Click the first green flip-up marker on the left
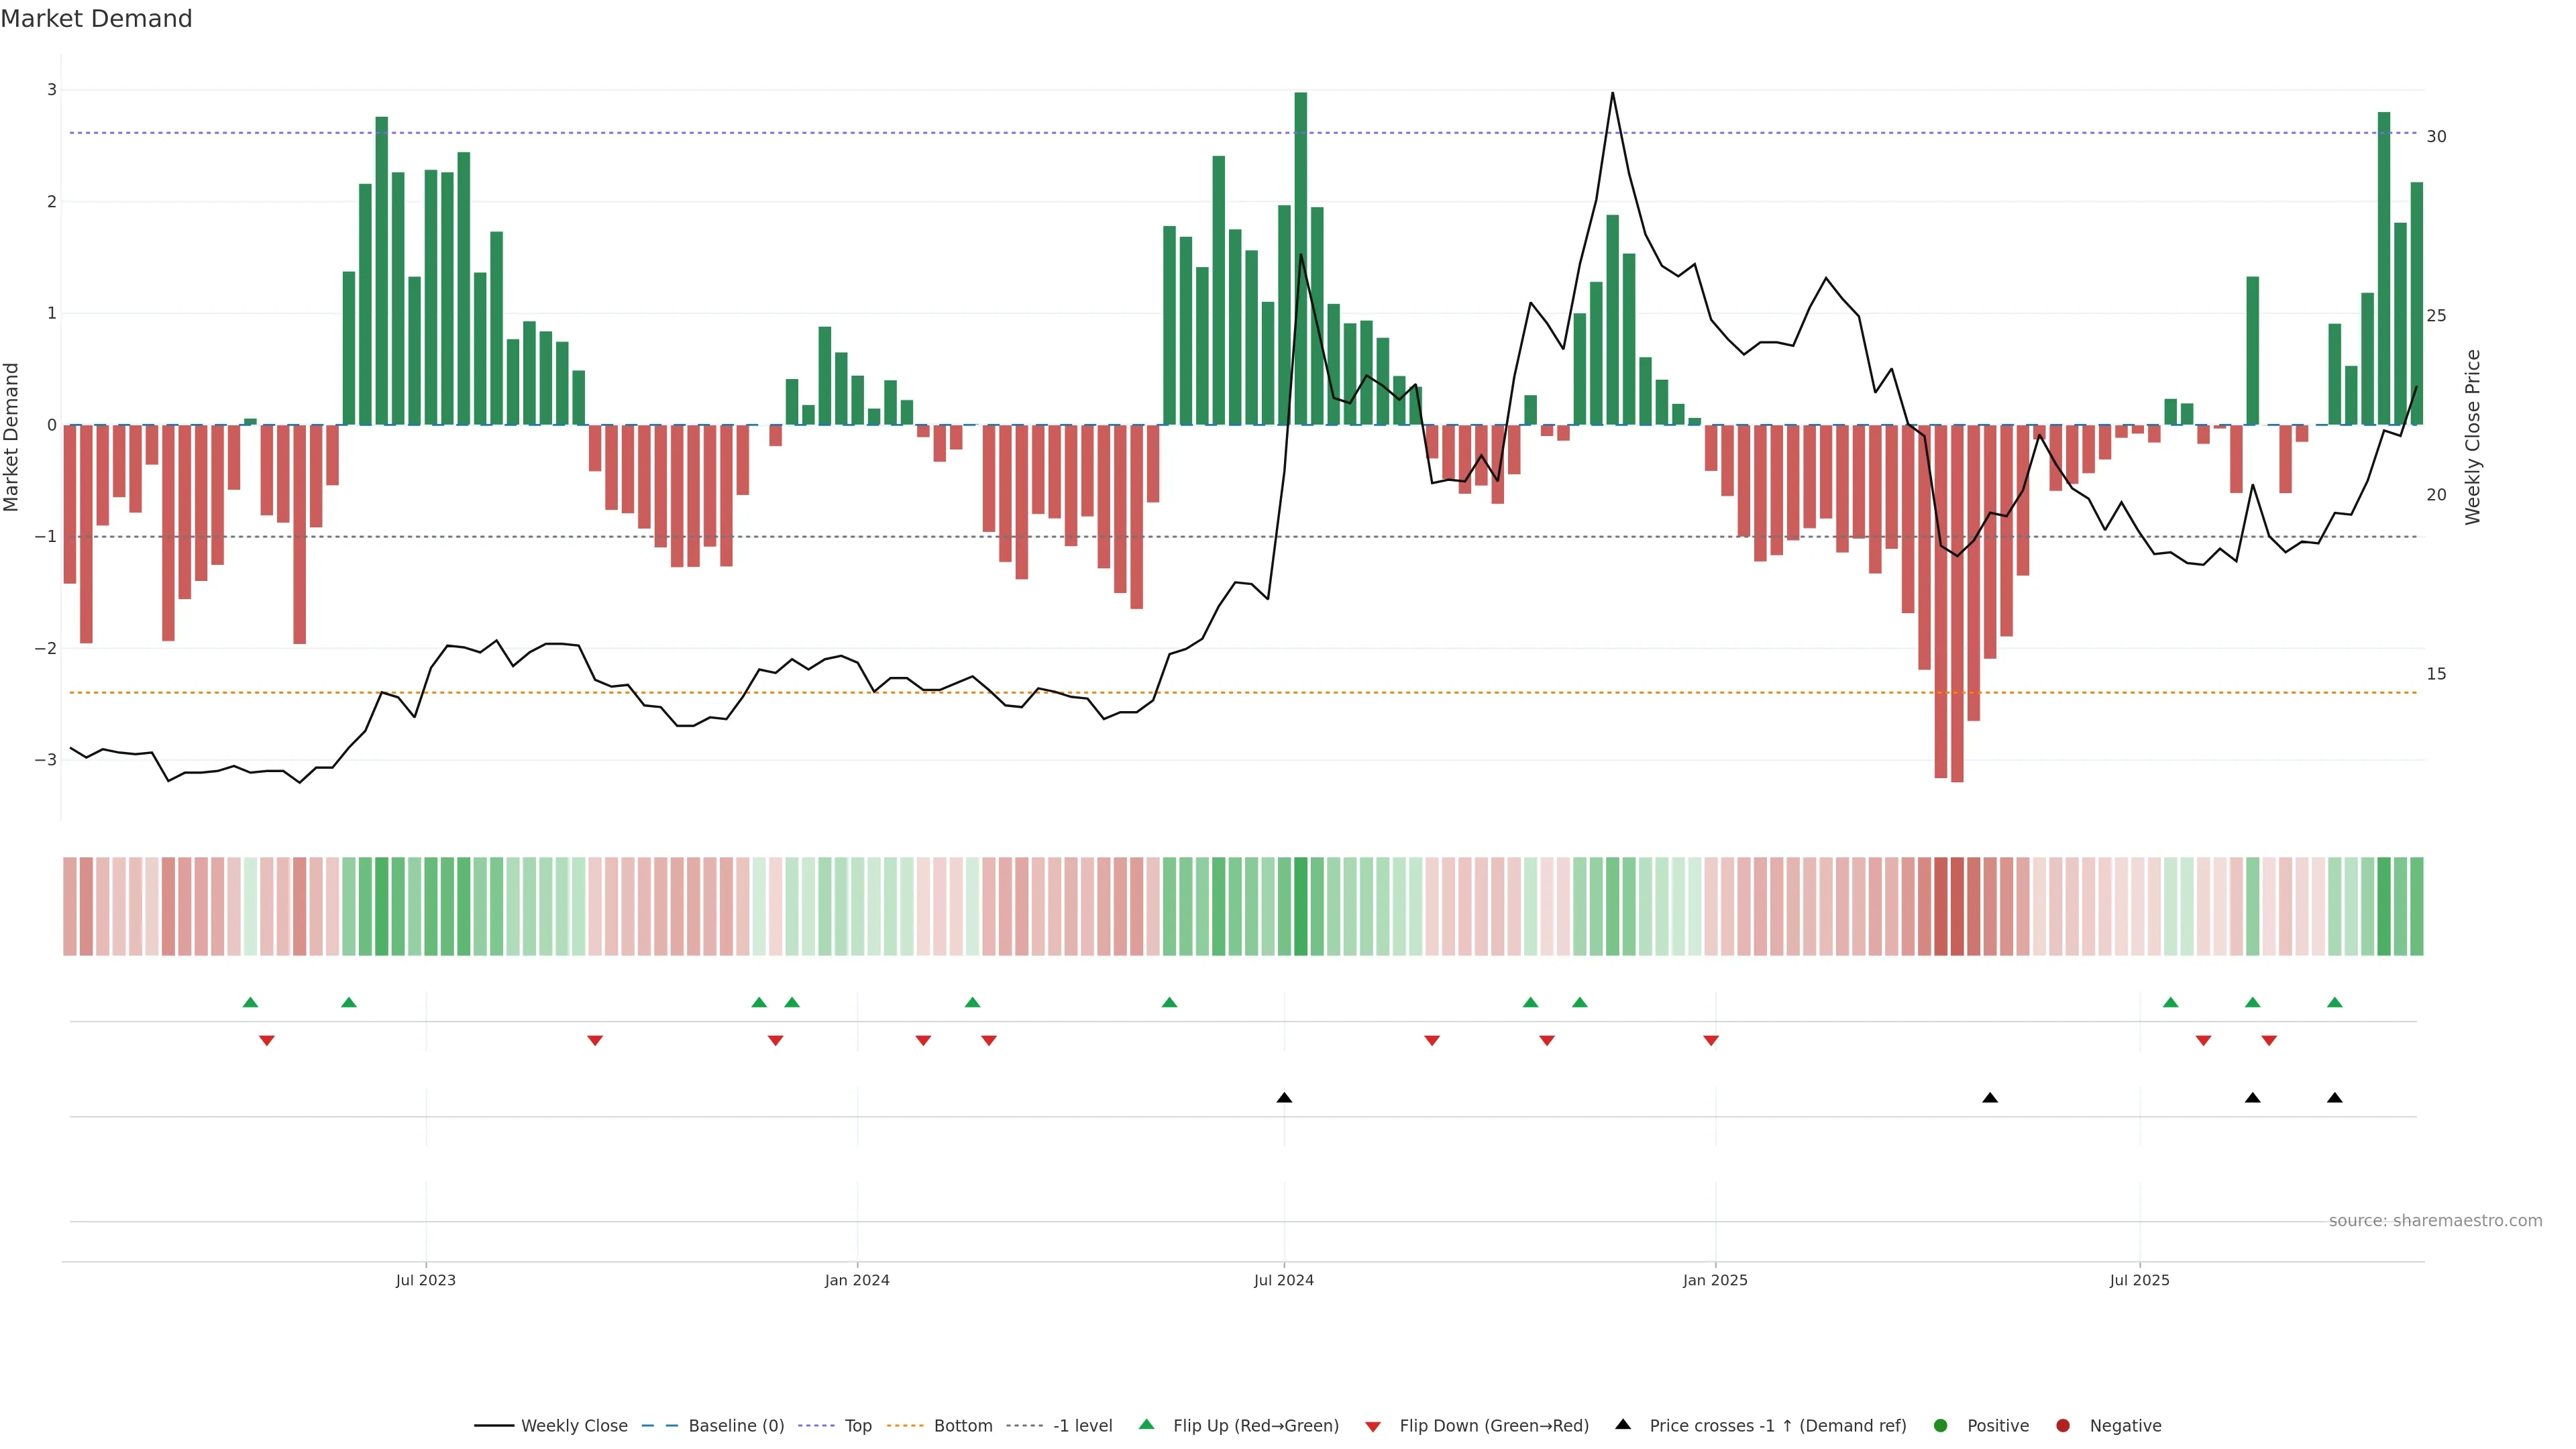This screenshot has width=2576, height=1449. pos(251,1002)
